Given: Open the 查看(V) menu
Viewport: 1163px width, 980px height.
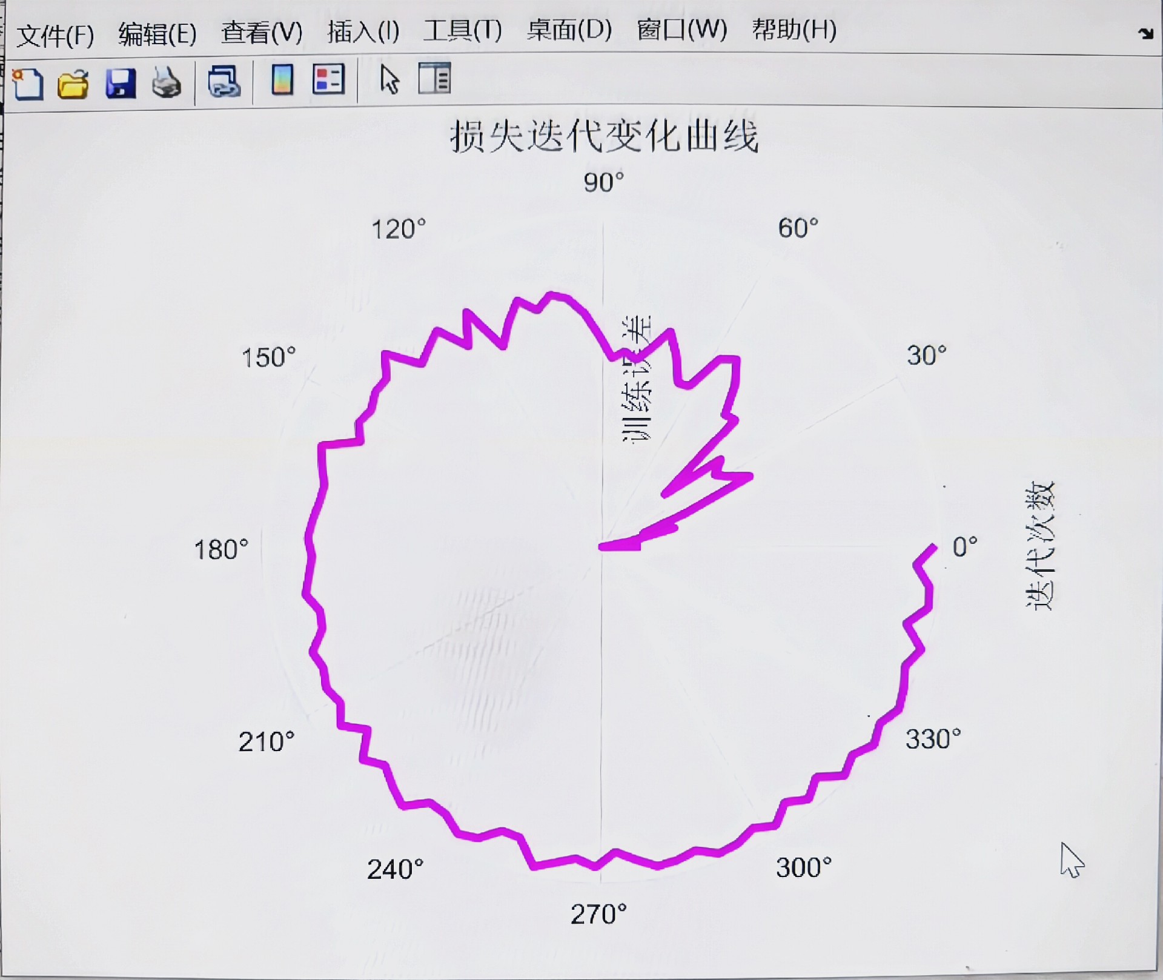Looking at the screenshot, I should tap(262, 32).
